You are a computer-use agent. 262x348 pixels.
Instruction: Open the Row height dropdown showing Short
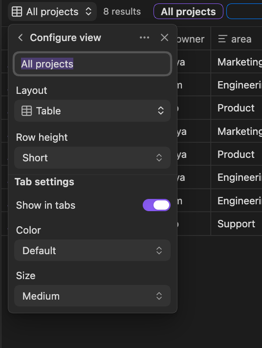pos(92,158)
